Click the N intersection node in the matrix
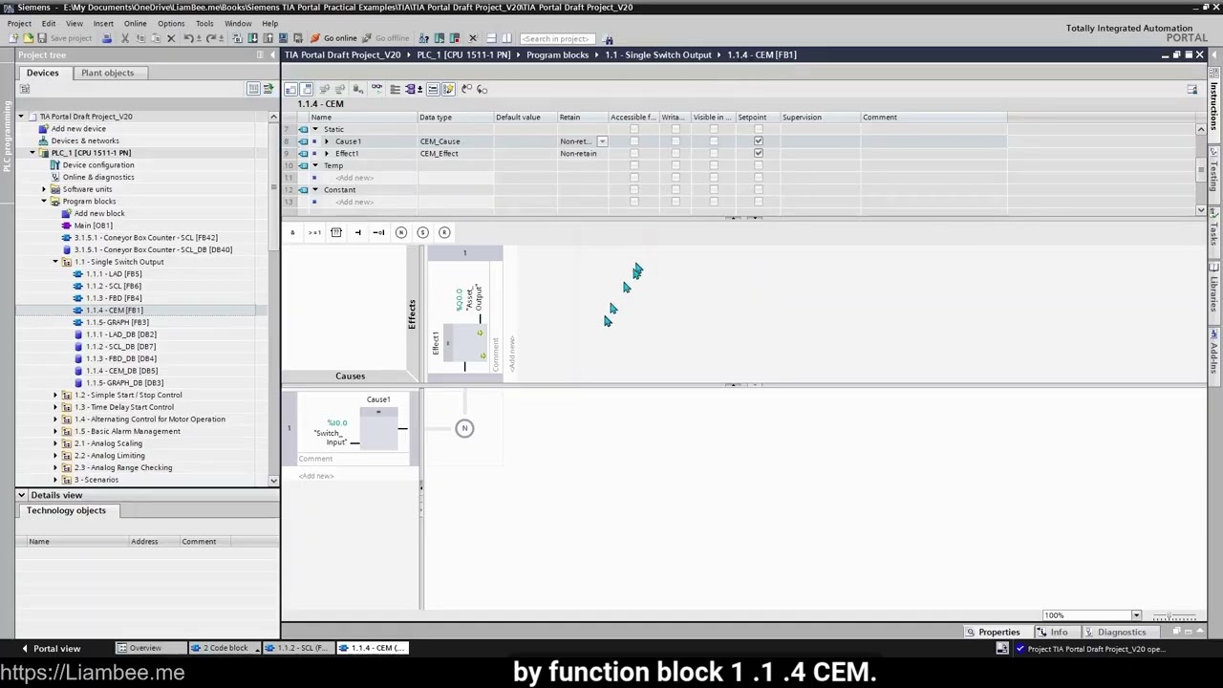 (x=464, y=428)
